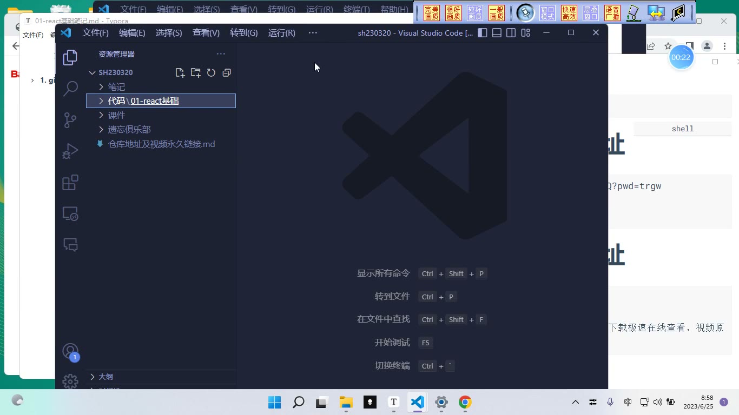Open the Remote Explorer view
This screenshot has width=739, height=415.
[x=70, y=214]
